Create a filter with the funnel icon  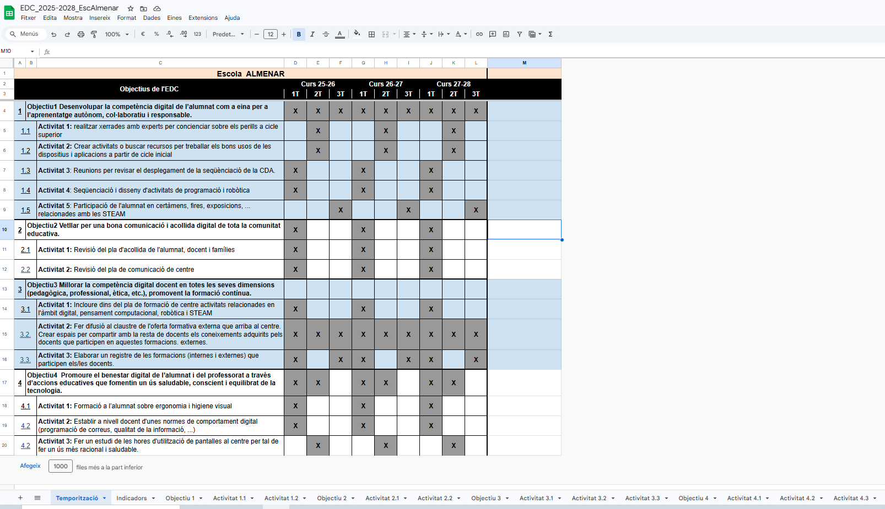519,34
